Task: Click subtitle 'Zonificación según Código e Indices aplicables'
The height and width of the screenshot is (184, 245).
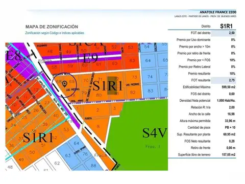Action: pyautogui.click(x=55, y=33)
